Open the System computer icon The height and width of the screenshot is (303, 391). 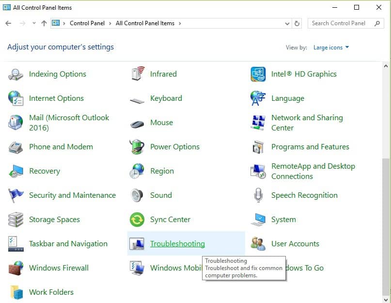click(258, 220)
